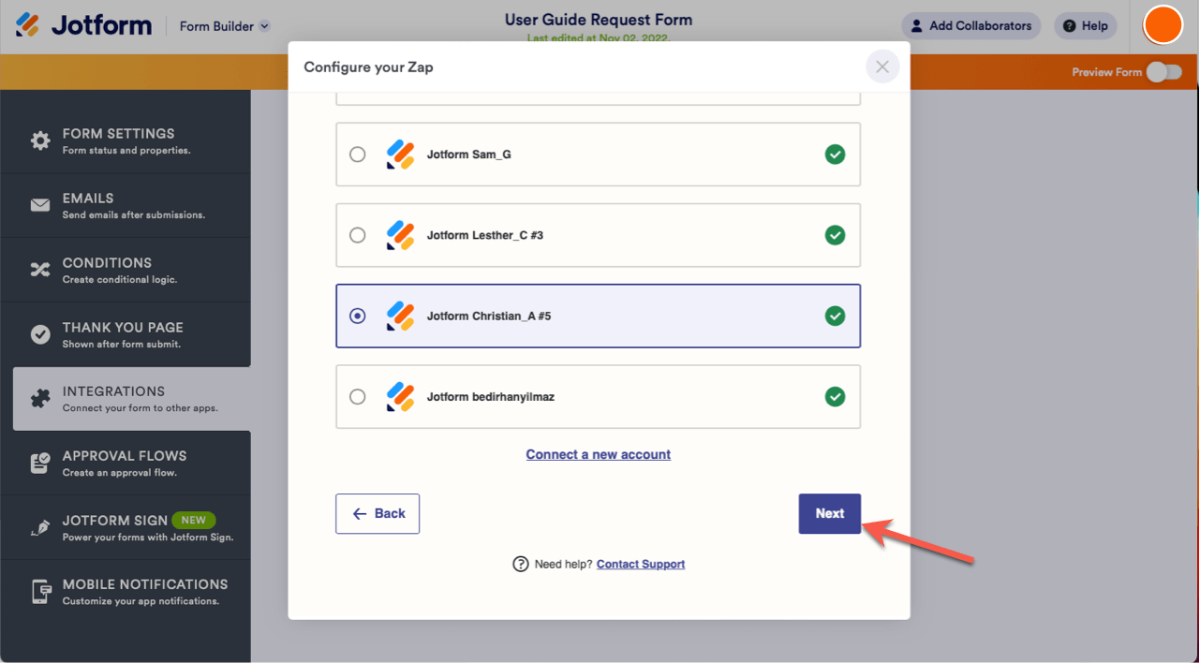Image resolution: width=1200 pixels, height=663 pixels.
Task: Select the Jotform Sam_G radio button
Action: click(358, 155)
